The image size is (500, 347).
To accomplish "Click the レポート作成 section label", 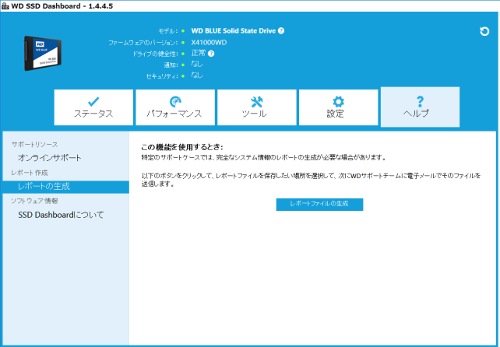I will [x=30, y=173].
